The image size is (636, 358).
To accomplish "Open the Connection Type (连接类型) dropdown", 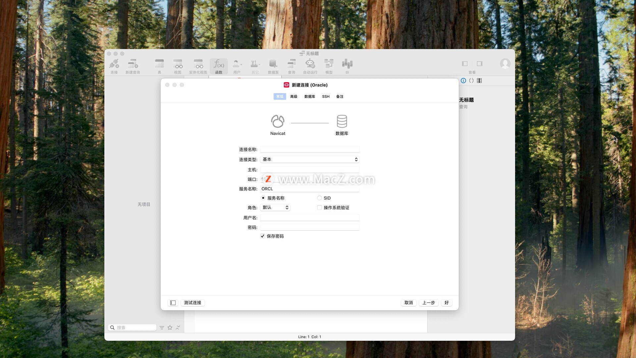I will coord(310,159).
